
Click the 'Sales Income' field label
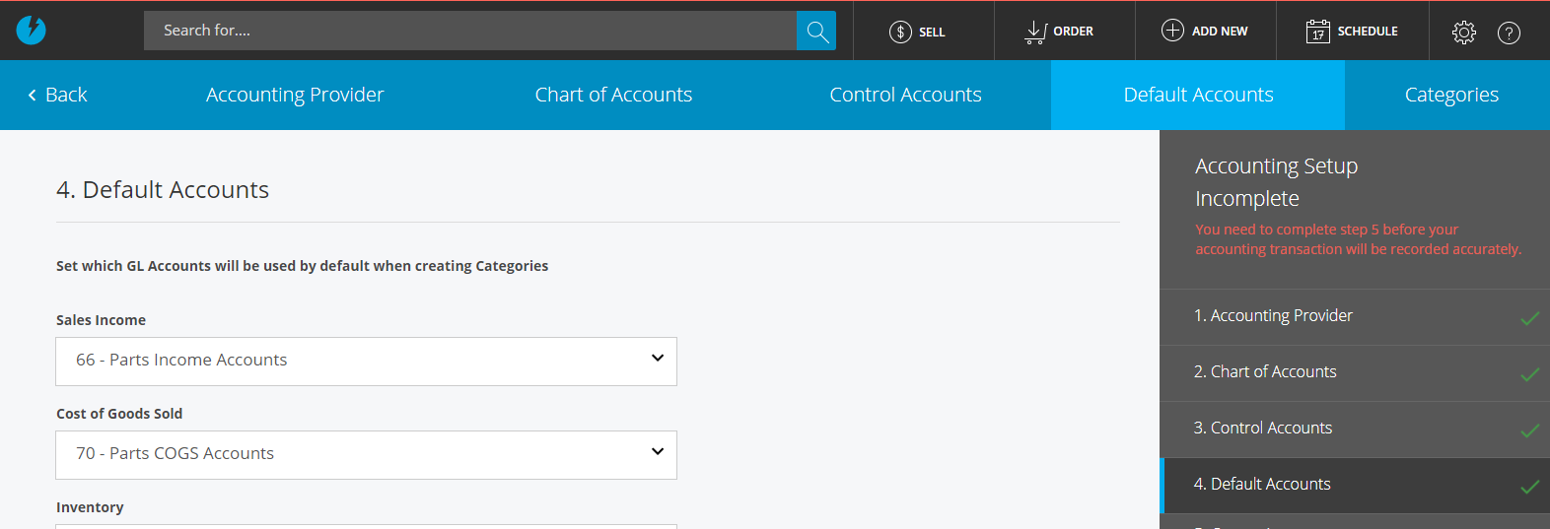(101, 320)
